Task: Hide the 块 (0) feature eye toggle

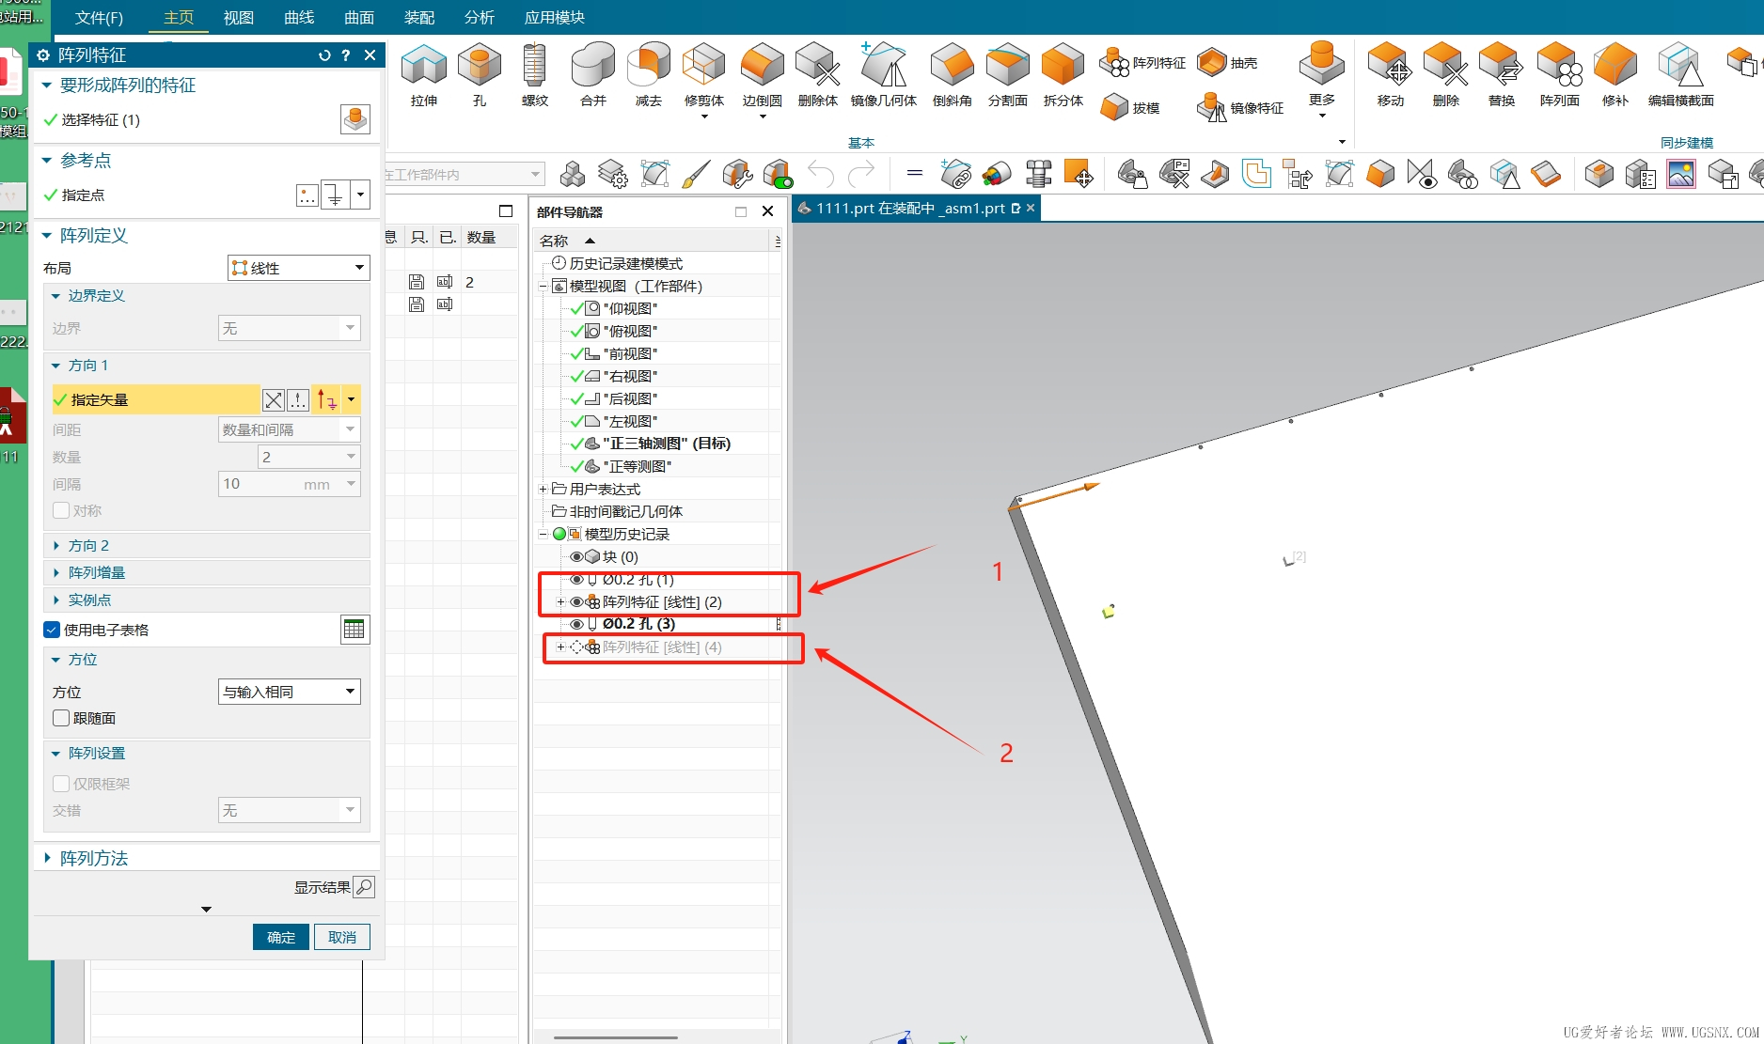Action: click(x=576, y=557)
